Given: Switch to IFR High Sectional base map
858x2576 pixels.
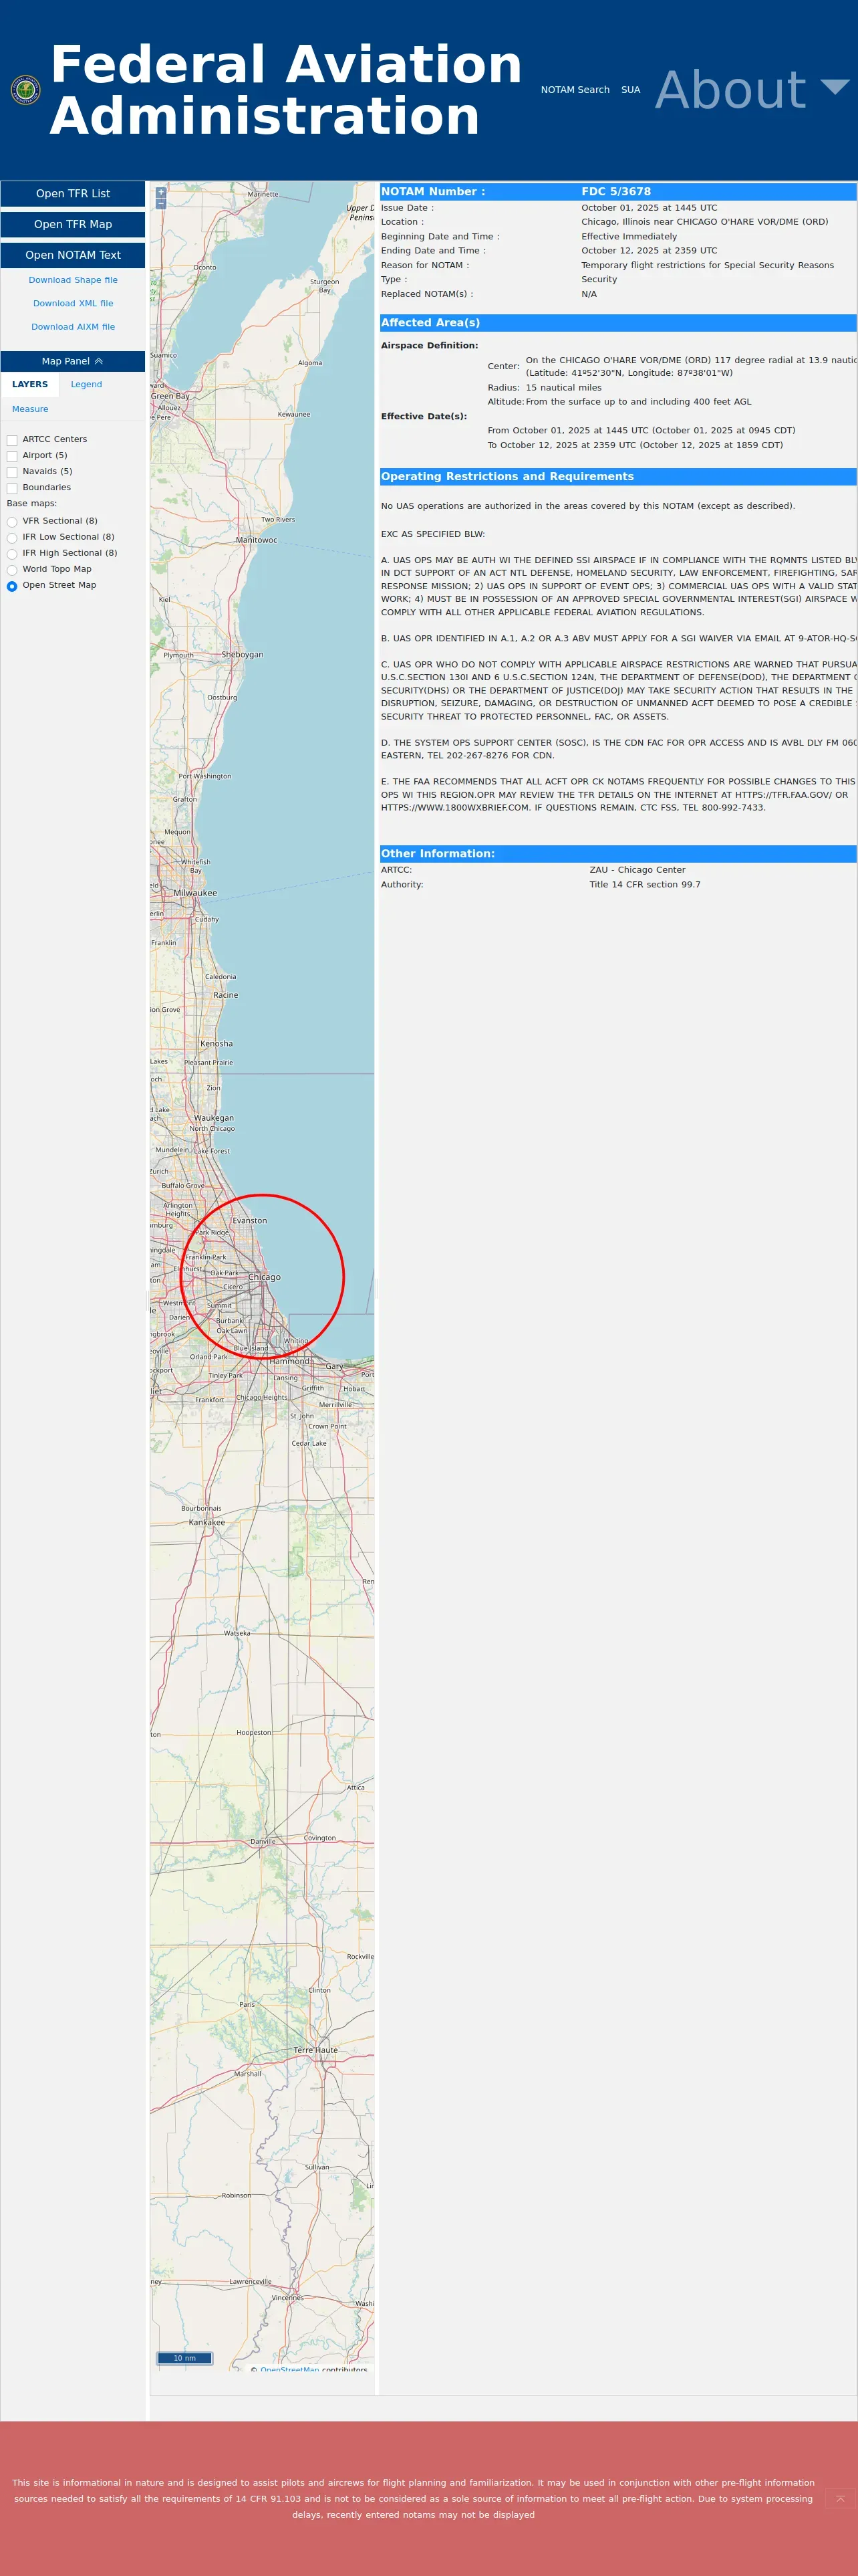Looking at the screenshot, I should [x=12, y=554].
